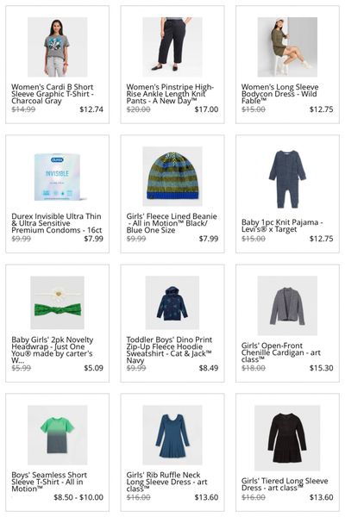Select the black tiered long sleeve dress image
The width and height of the screenshot is (345, 517).
287,438
